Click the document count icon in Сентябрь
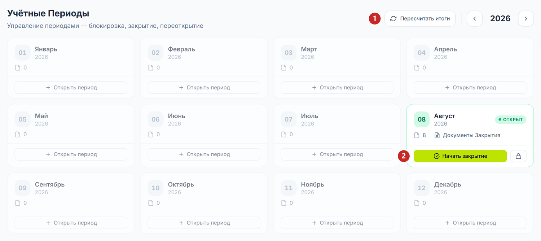 point(18,203)
